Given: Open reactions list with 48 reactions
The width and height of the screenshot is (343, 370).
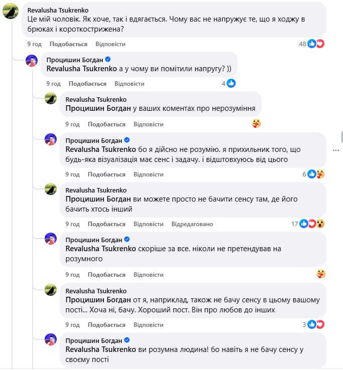Looking at the screenshot, I should [311, 44].
